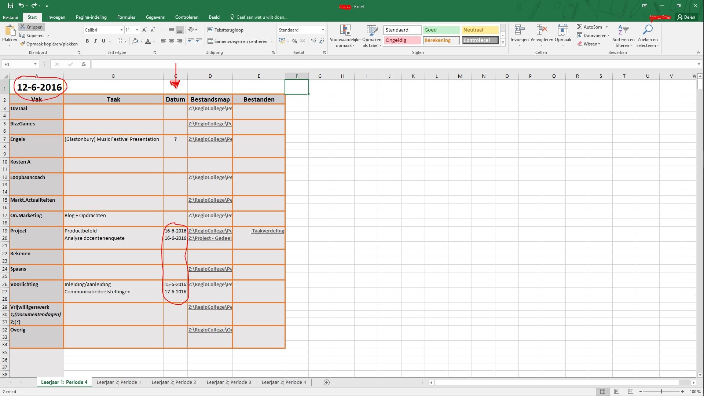This screenshot has width=704, height=396.
Task: Switch to the Formules ribbon tab
Action: point(126,17)
